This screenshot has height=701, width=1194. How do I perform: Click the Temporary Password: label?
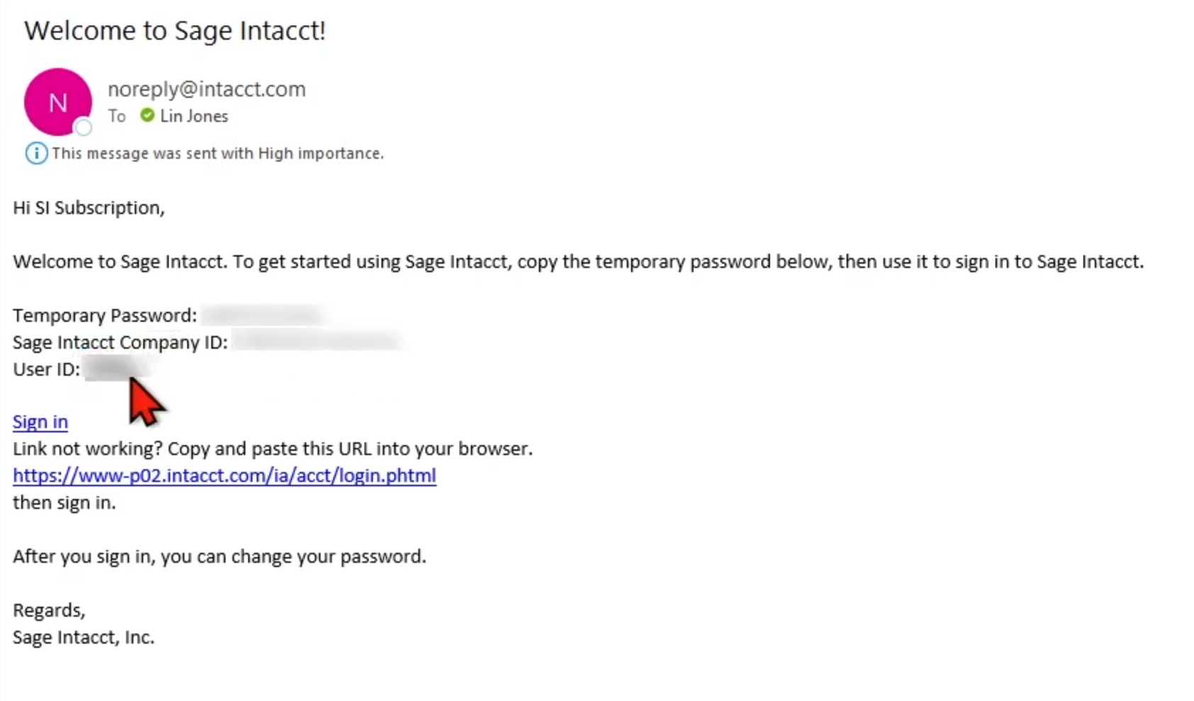(x=105, y=315)
